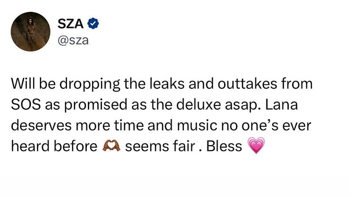351x197 pixels.
Task: Click the word "SOS" in tweet
Action: coord(26,104)
